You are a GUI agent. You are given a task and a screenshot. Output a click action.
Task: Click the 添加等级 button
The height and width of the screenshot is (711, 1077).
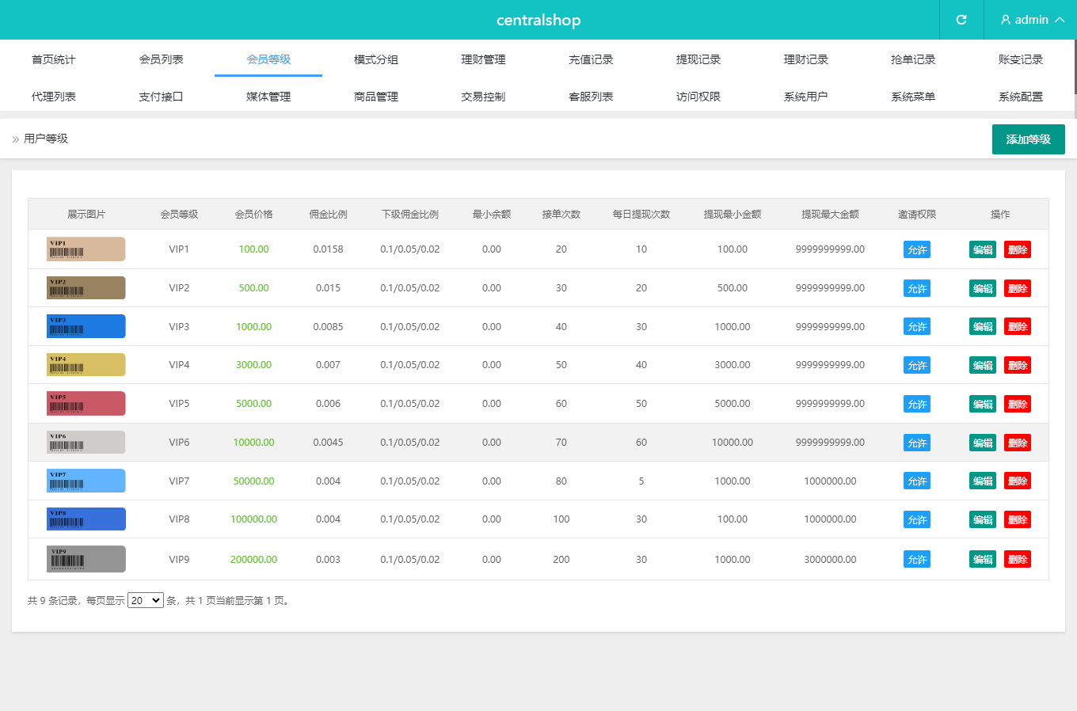[x=1028, y=139]
